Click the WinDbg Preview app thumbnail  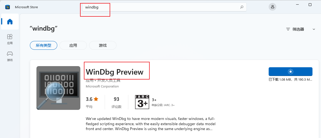point(58,88)
